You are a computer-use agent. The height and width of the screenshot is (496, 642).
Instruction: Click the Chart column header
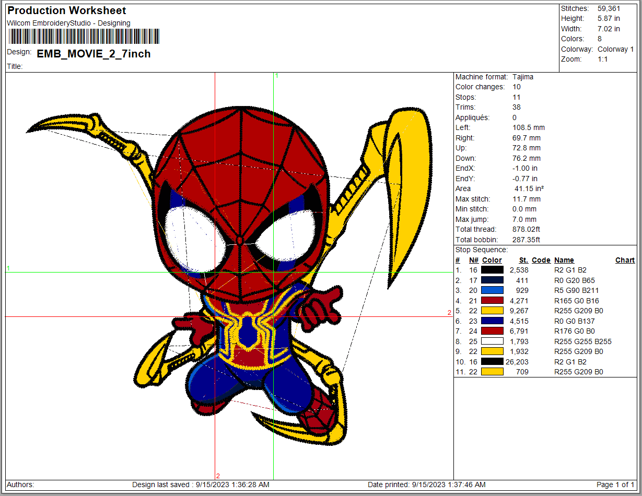tap(625, 260)
